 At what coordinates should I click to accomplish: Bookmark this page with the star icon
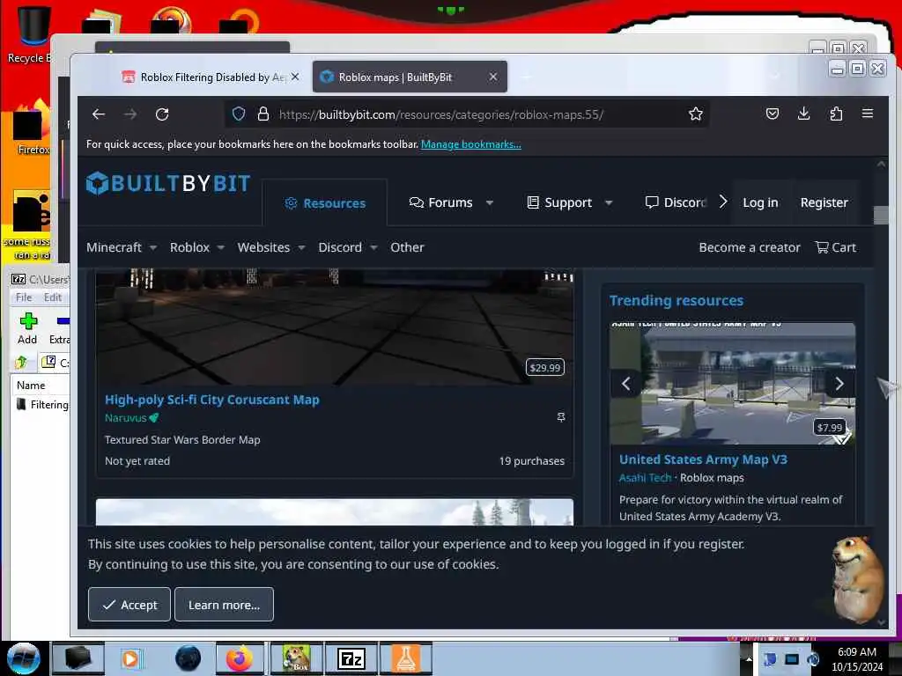pos(696,114)
